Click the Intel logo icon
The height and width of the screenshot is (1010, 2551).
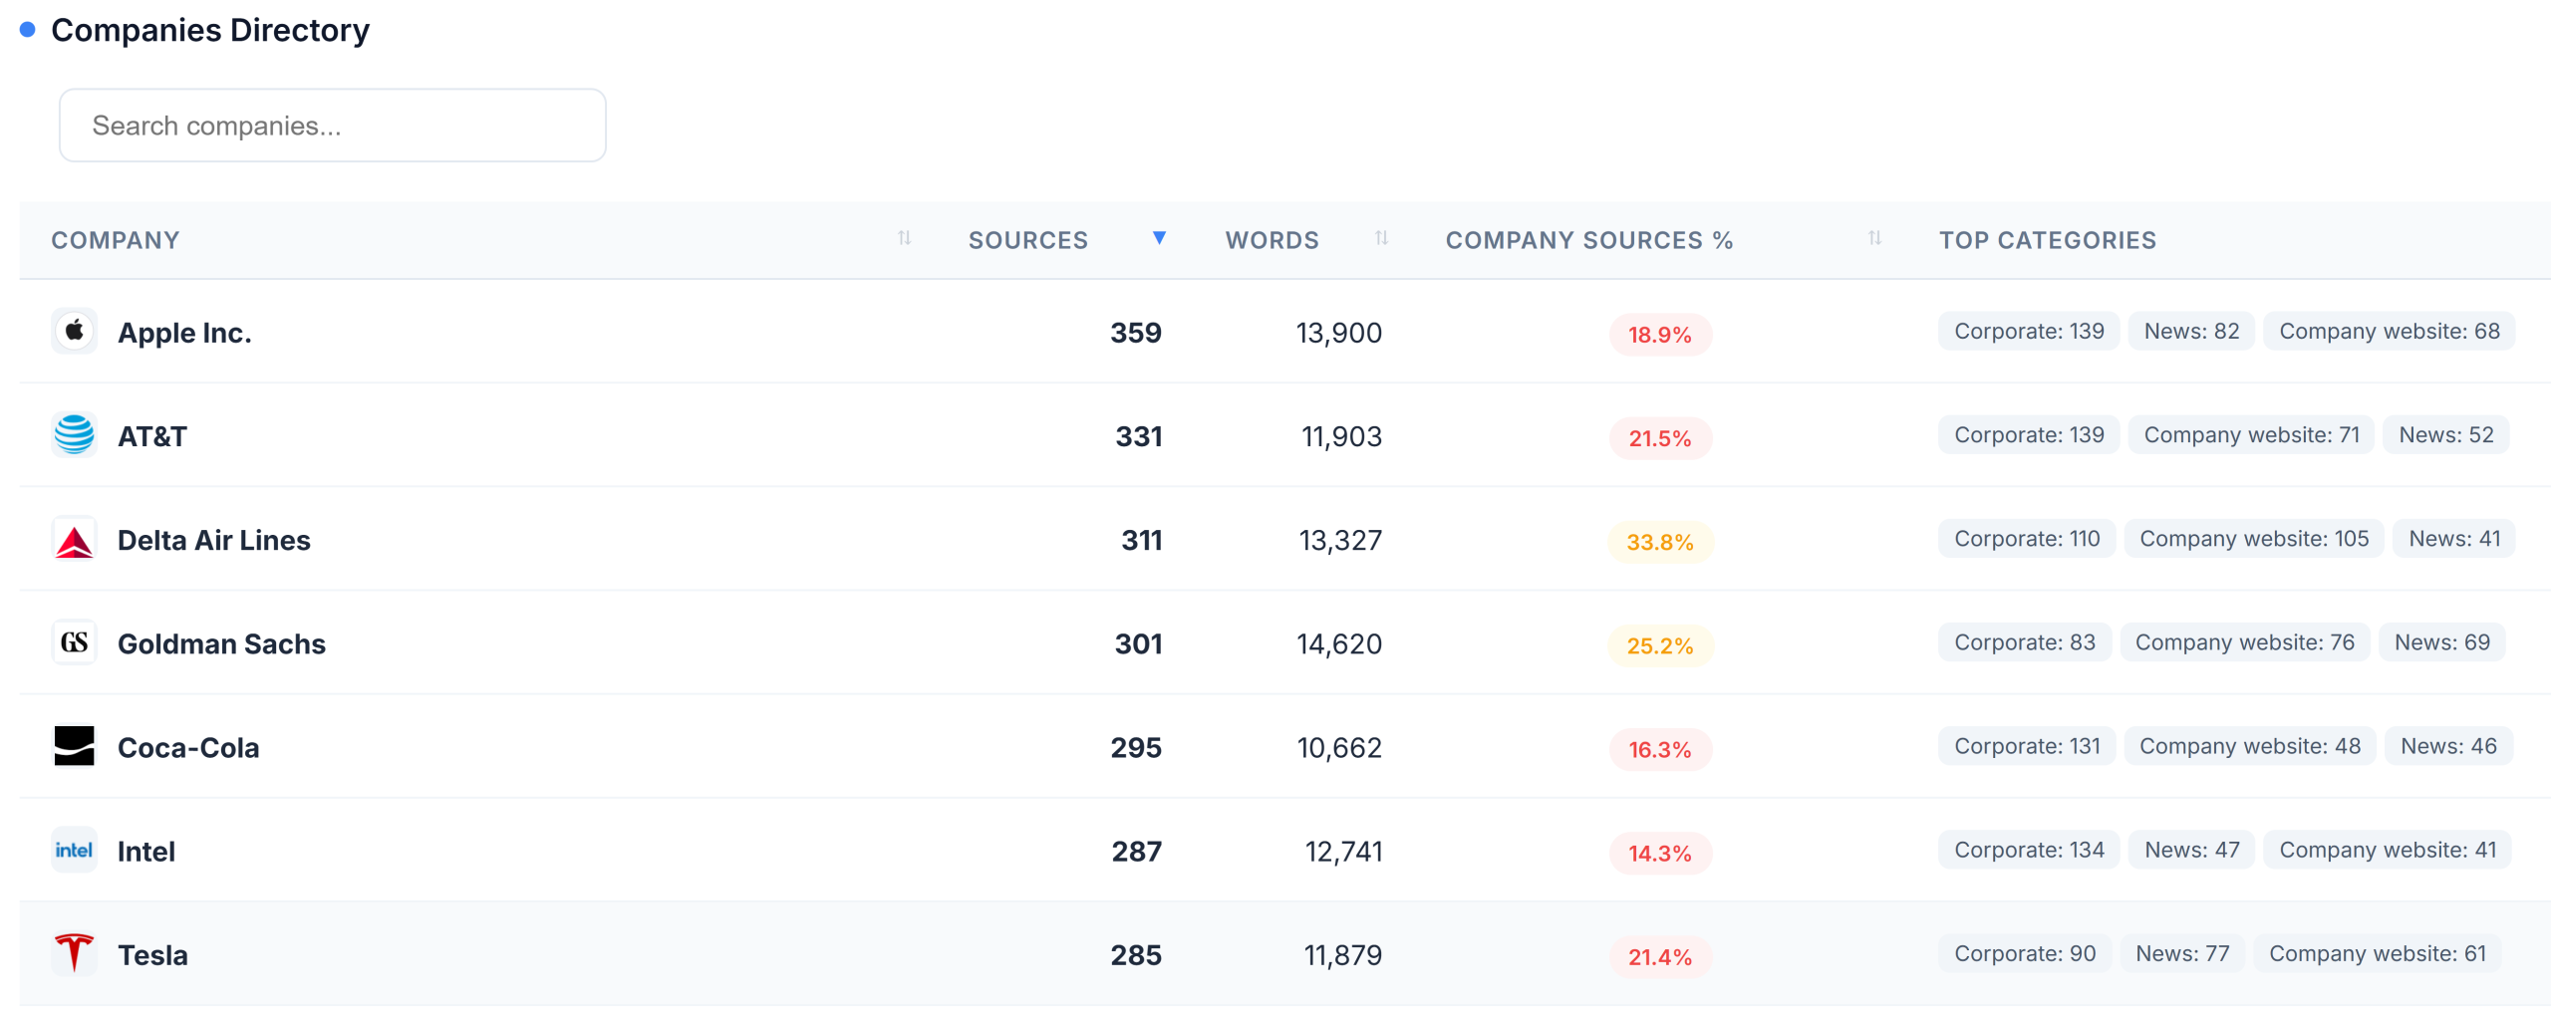point(74,850)
